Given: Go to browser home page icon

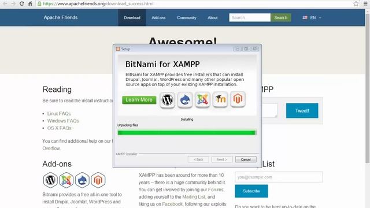Looking at the screenshot, I should pyautogui.click(x=30, y=3).
